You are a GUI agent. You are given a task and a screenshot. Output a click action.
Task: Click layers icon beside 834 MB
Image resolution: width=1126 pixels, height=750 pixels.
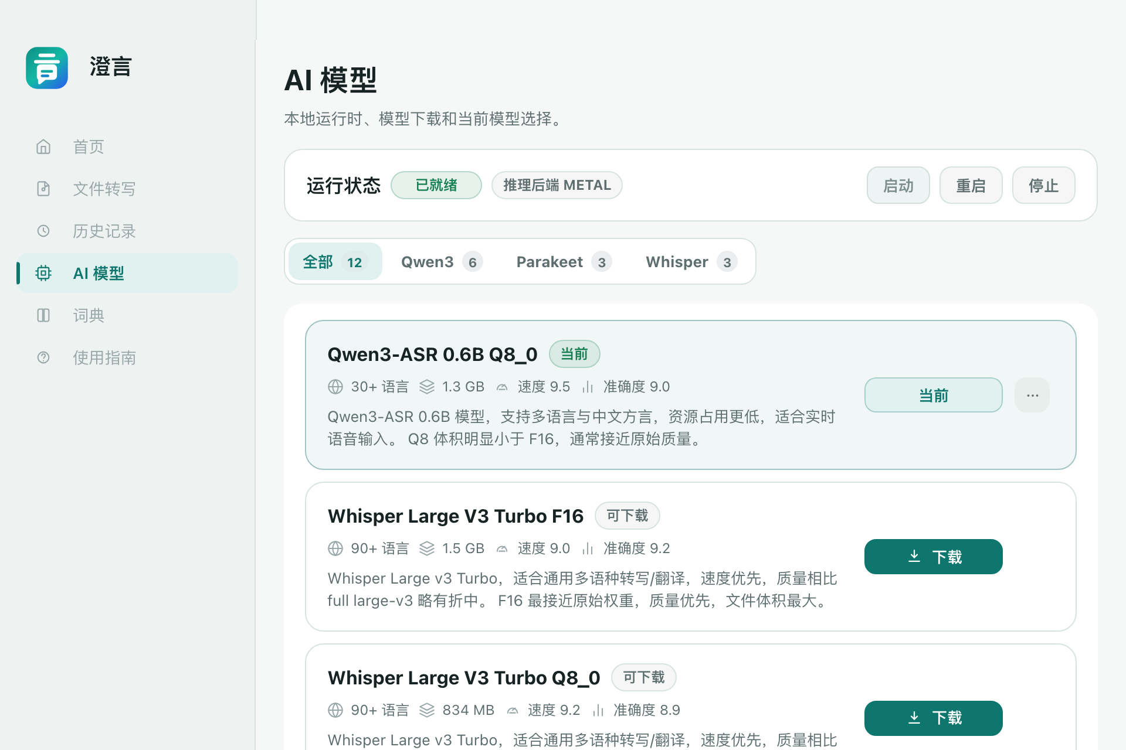pos(427,710)
